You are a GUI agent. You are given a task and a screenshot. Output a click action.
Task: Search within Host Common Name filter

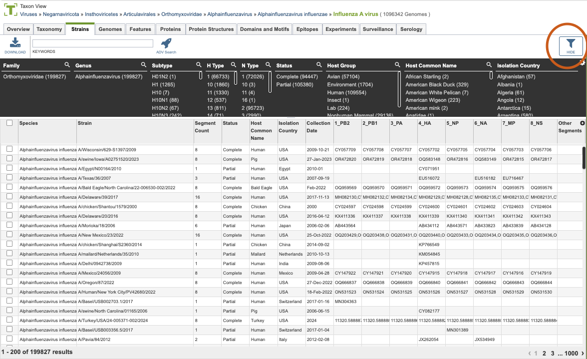[x=489, y=65]
